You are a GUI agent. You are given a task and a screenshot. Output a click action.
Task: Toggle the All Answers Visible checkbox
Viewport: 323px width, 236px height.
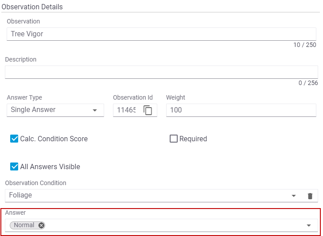pos(14,167)
